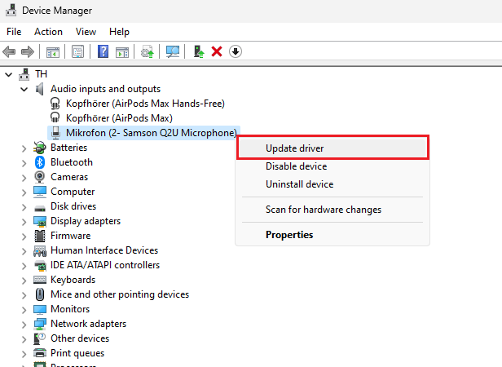Select Kopfhörer (AirPods Max Hands-Free) device
The height and width of the screenshot is (367, 502).
tap(144, 104)
